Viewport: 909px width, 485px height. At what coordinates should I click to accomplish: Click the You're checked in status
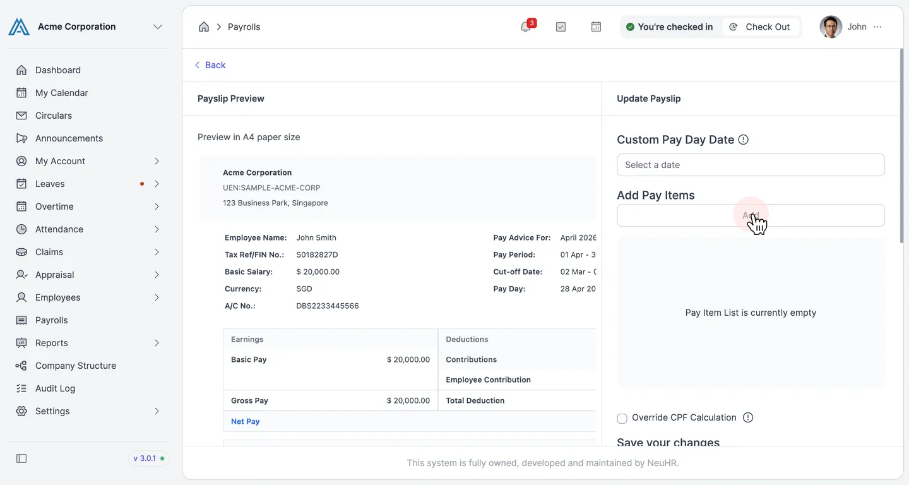click(x=670, y=27)
